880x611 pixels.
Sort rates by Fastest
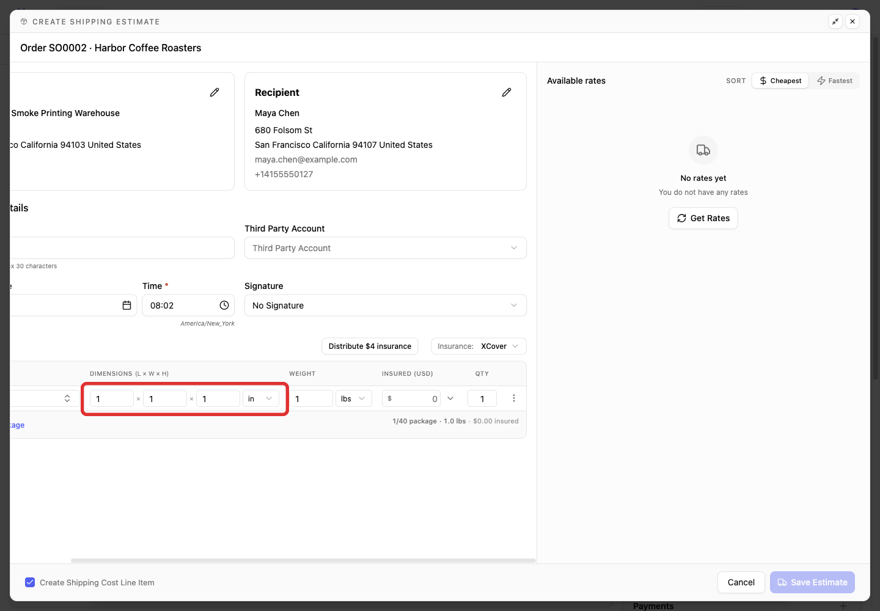(x=834, y=81)
